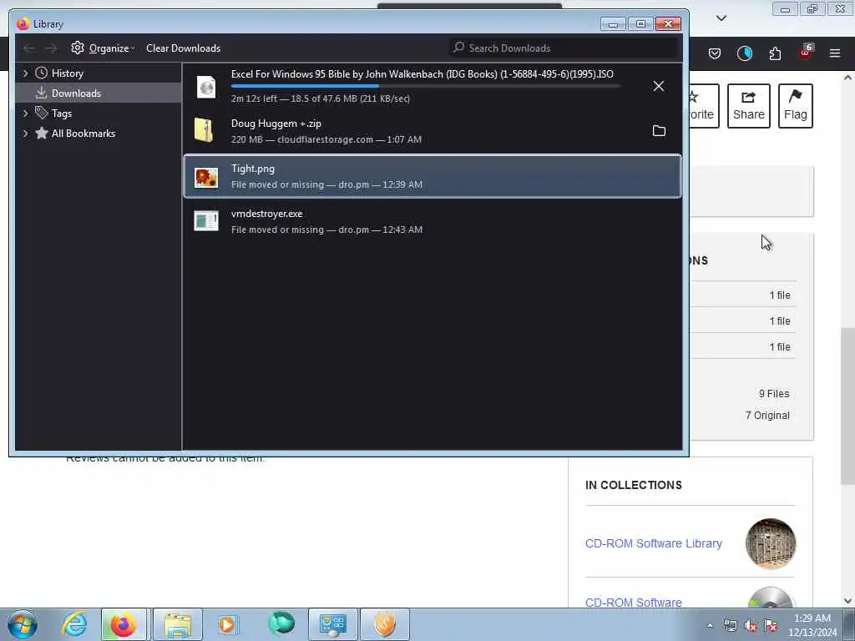
Task: Open the CD-ROM Software collection link
Action: pos(633,603)
